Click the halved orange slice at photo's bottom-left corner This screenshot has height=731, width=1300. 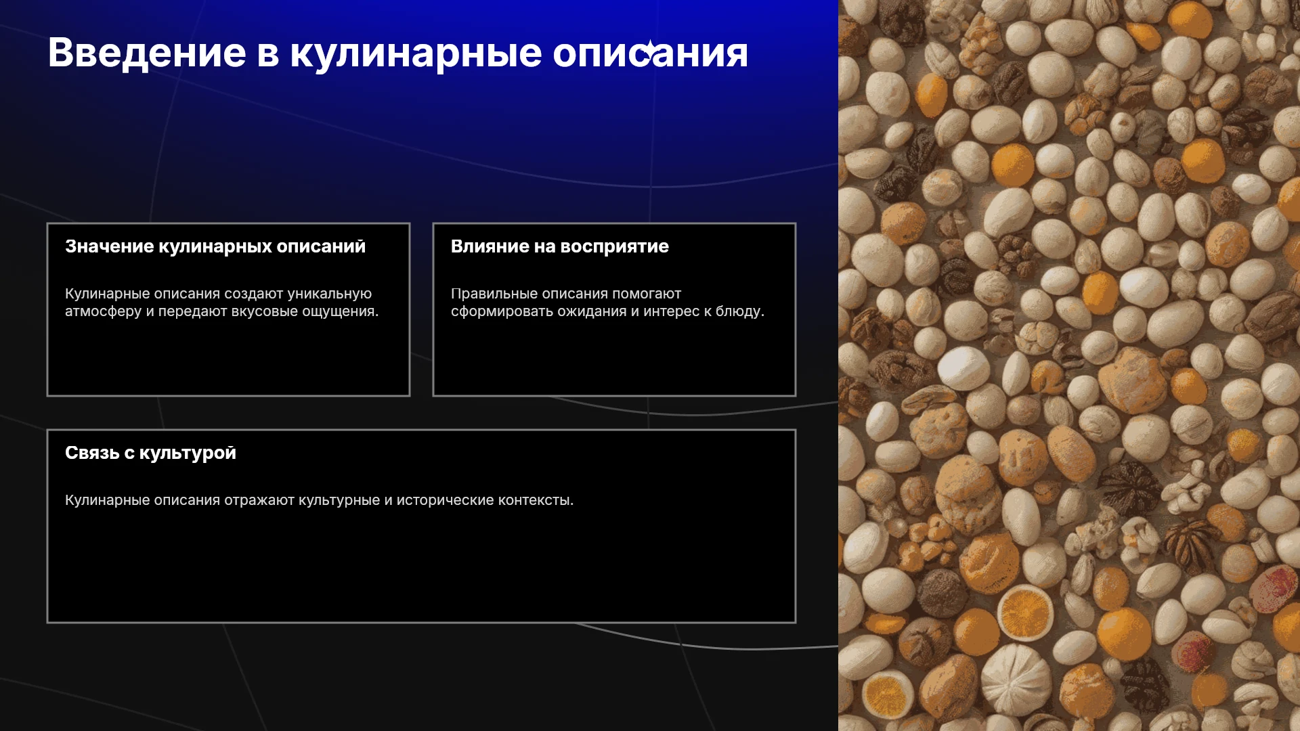(887, 694)
